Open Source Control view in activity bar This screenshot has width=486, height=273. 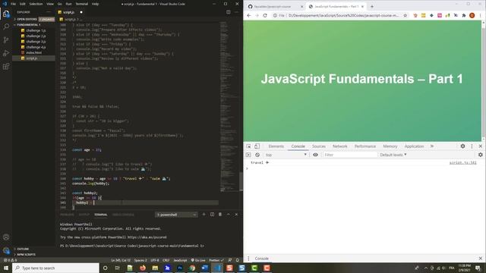point(6,40)
